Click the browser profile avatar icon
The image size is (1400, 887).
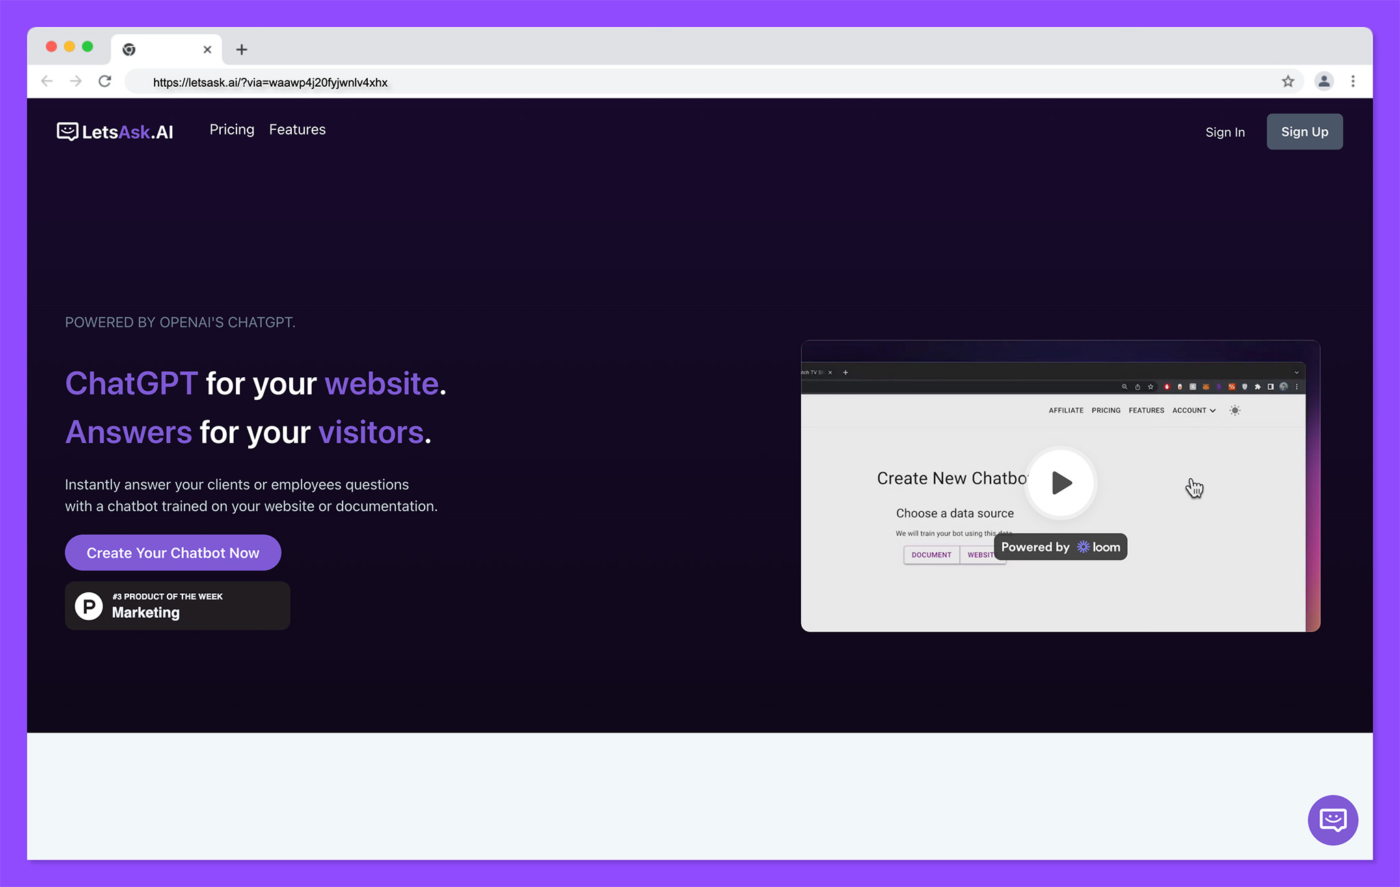(1323, 82)
